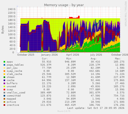Image resolution: width=128 pixels, height=114 pixels.
Task: Click the pale yellow per_cpu legend swatch
Action: (4, 68)
